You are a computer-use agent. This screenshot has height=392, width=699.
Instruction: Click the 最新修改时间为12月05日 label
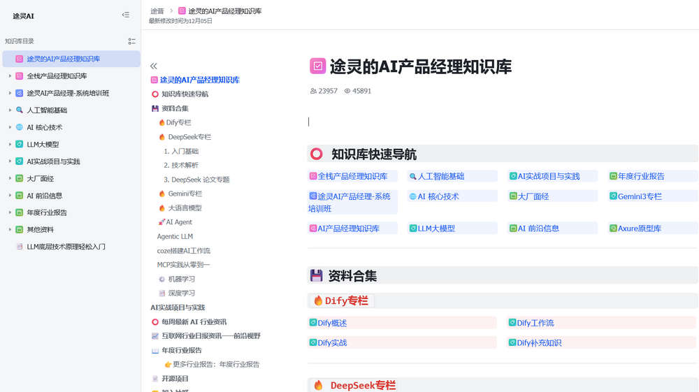click(180, 21)
